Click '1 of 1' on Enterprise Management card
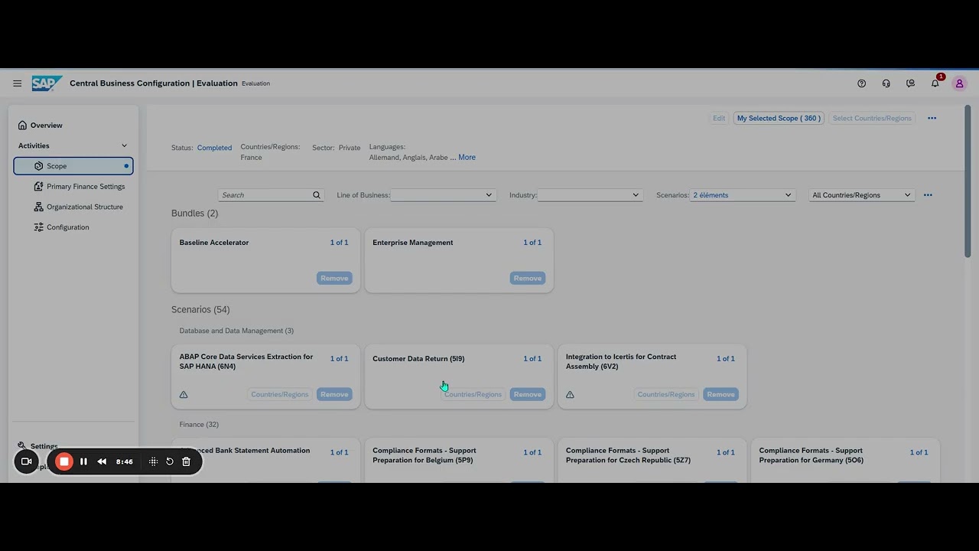The width and height of the screenshot is (979, 551). pyautogui.click(x=532, y=243)
